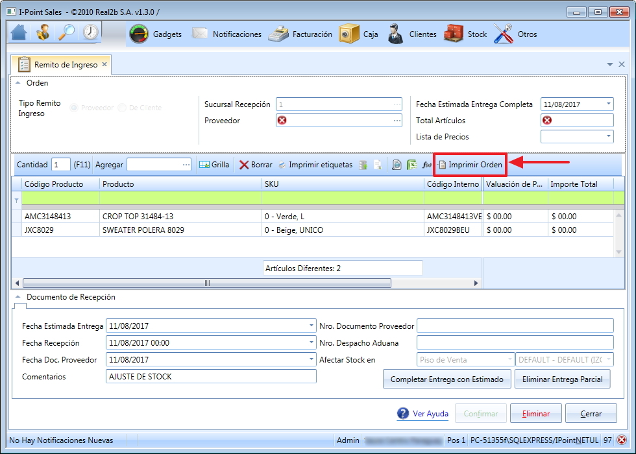Collapse the Orden section arrow

(18, 83)
